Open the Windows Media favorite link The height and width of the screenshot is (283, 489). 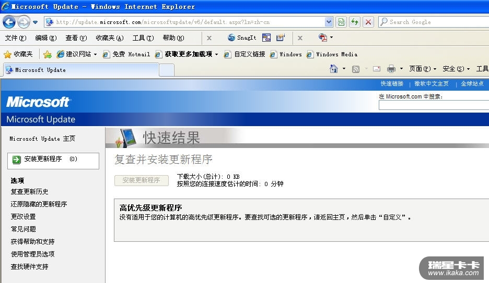click(332, 54)
